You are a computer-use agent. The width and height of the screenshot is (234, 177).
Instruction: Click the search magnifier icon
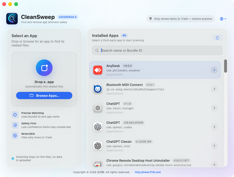pyautogui.click(x=97, y=51)
